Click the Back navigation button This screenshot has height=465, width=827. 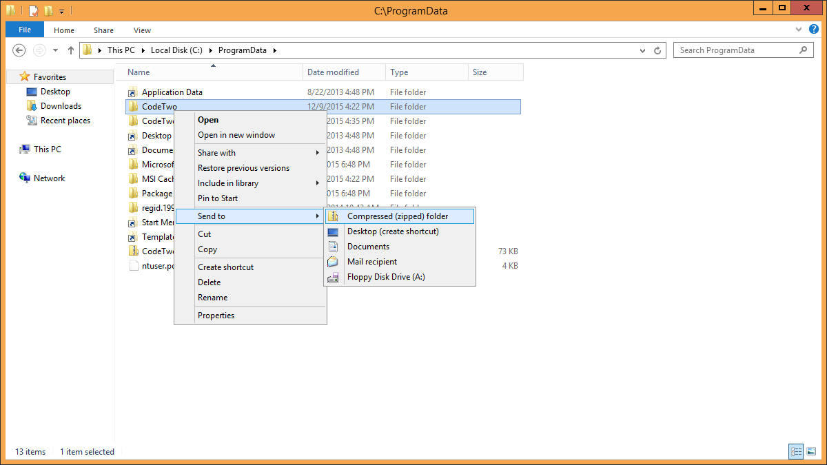(19, 50)
